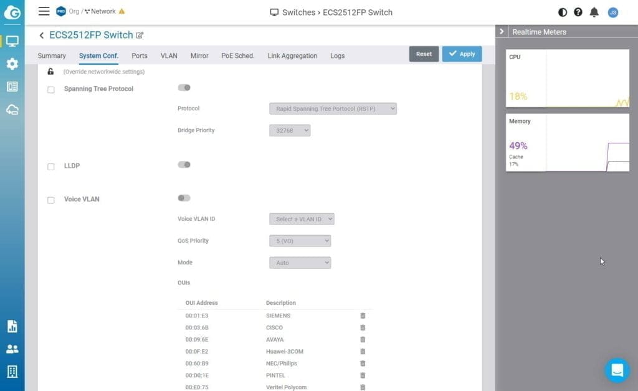Toggle dark mode contrast icon
The height and width of the screenshot is (391, 638).
coord(563,12)
